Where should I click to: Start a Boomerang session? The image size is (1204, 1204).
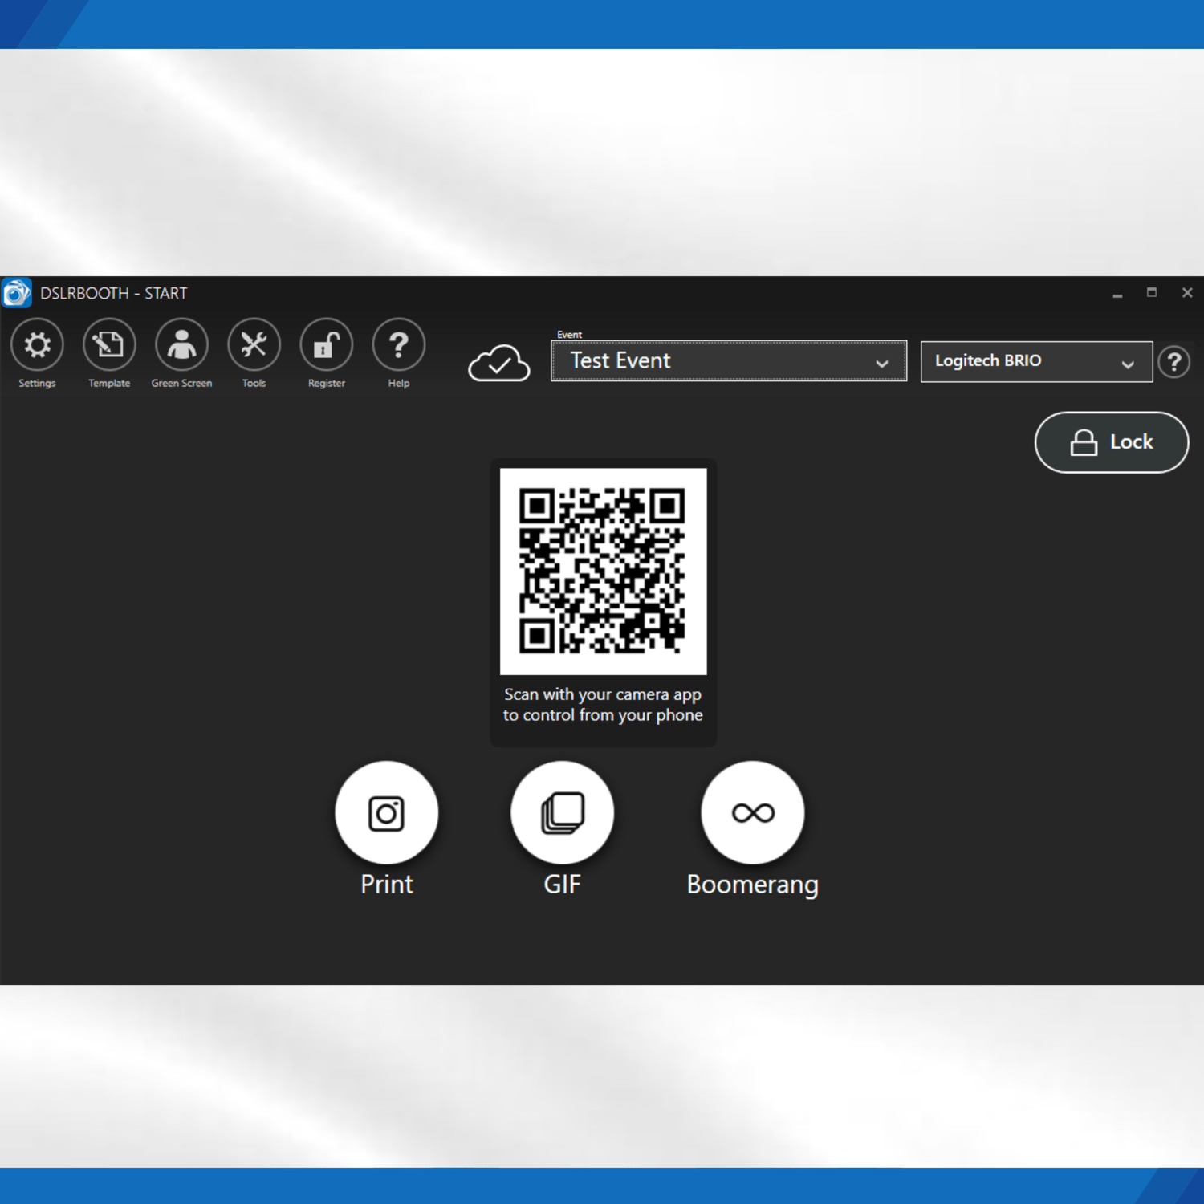[753, 812]
